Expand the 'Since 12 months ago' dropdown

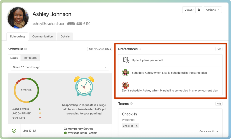point(60,67)
